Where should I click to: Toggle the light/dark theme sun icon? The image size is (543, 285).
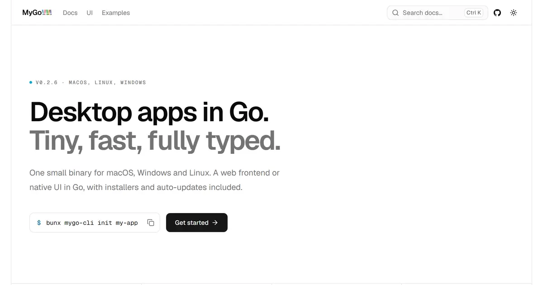coord(514,13)
